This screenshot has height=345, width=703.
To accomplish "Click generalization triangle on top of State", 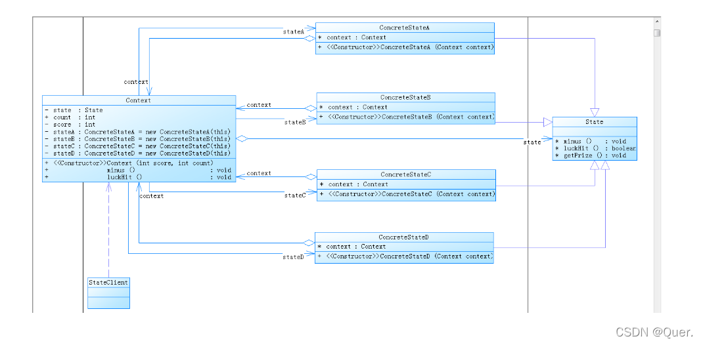I will [595, 112].
